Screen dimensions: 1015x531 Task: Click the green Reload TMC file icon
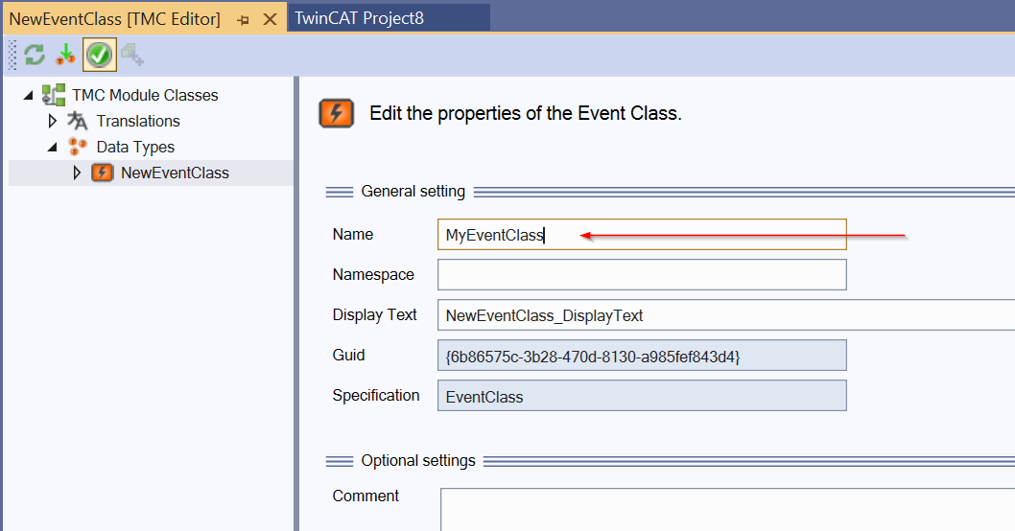pos(35,55)
